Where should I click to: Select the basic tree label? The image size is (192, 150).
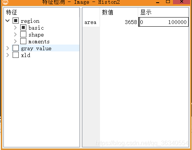(x=36, y=28)
